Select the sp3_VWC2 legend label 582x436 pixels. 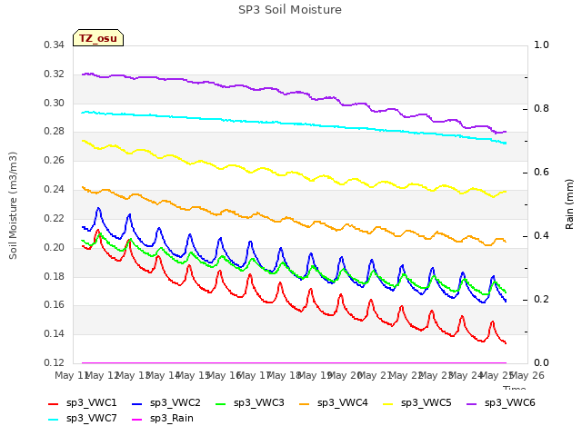point(176,402)
